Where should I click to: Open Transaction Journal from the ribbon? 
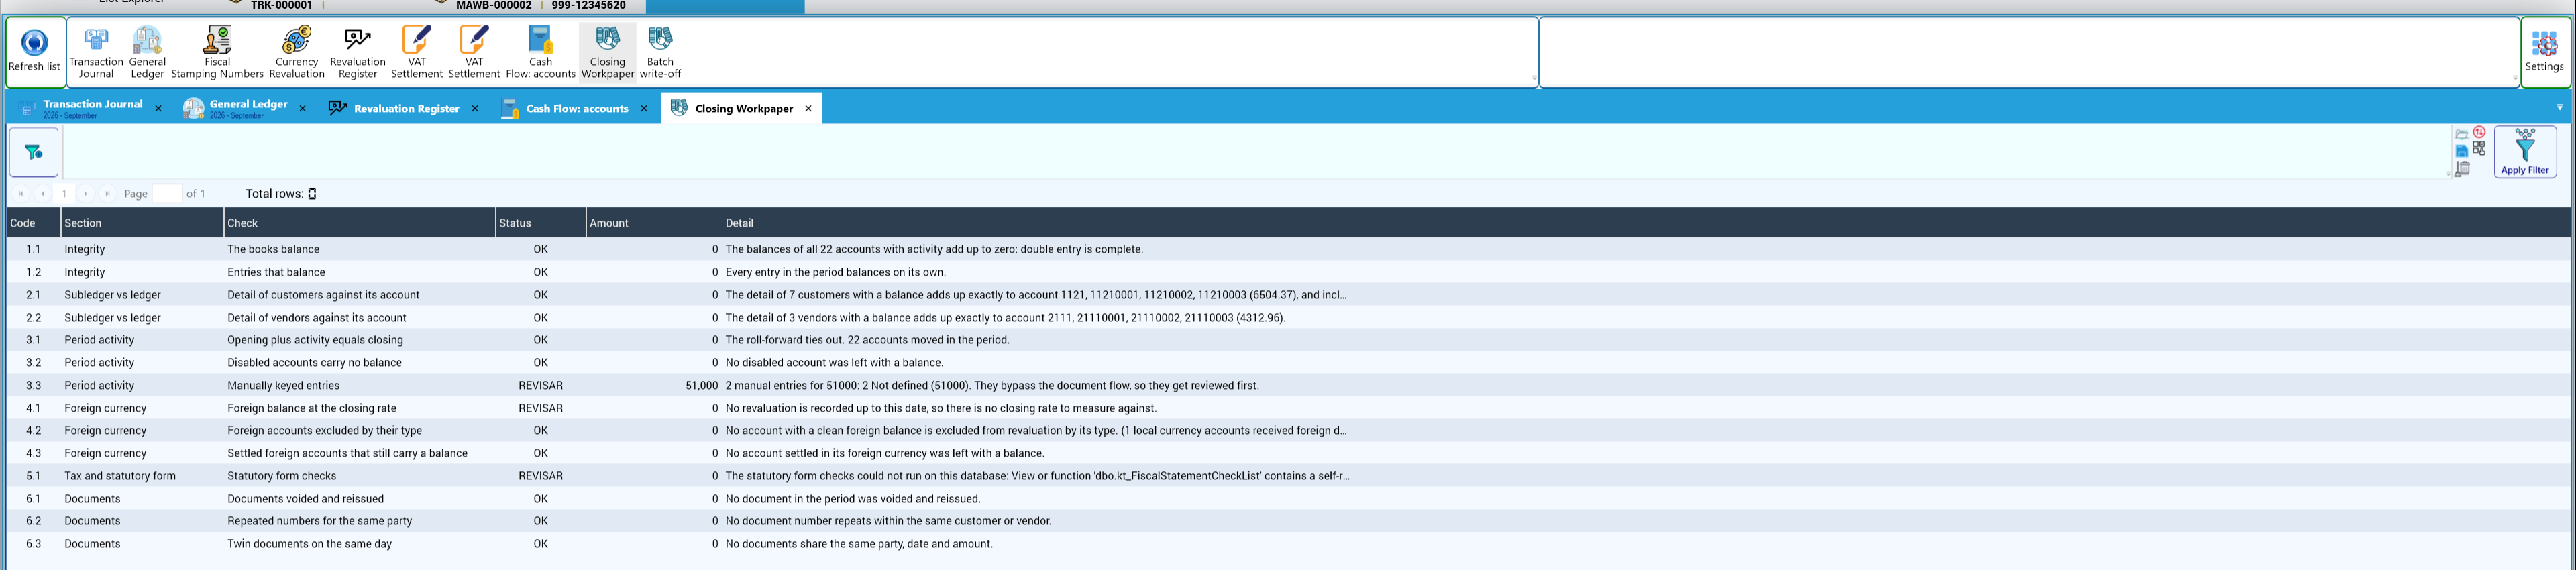click(x=96, y=52)
